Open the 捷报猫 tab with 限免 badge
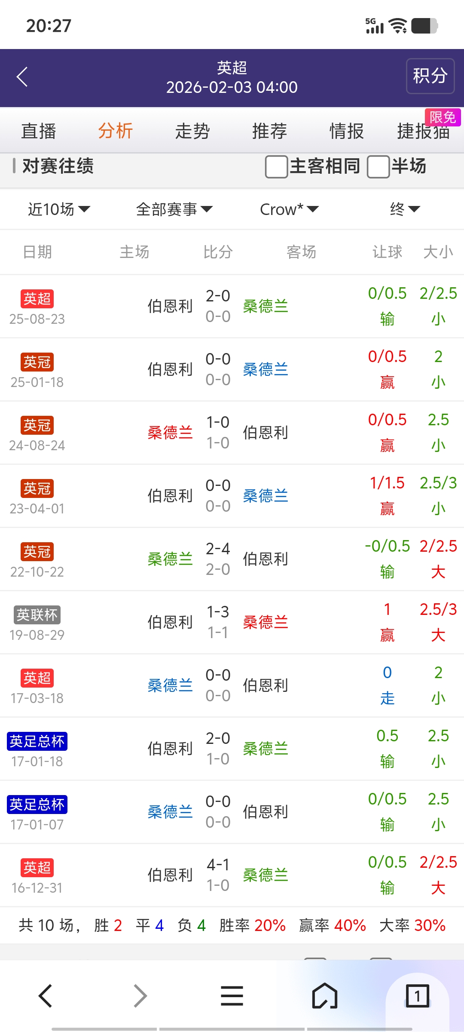The width and height of the screenshot is (464, 1032). (424, 131)
